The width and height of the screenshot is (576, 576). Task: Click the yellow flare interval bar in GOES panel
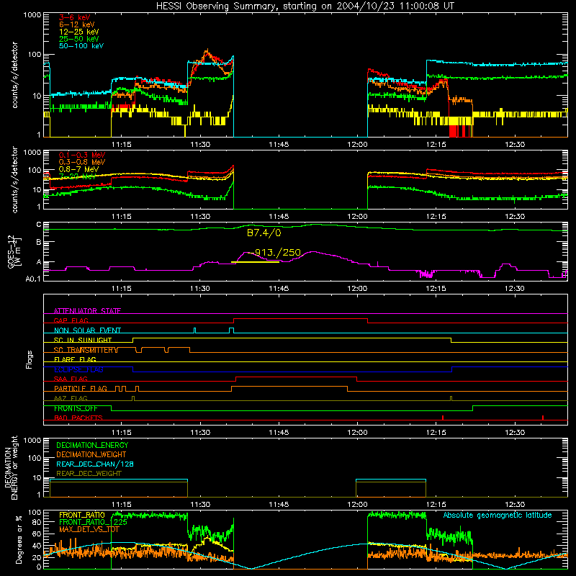255,262
